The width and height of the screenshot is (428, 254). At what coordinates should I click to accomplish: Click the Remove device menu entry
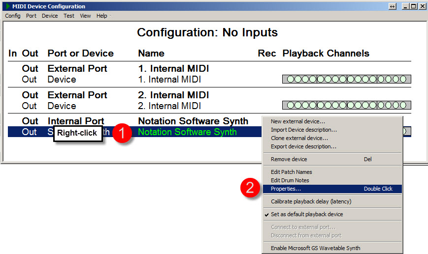[289, 159]
